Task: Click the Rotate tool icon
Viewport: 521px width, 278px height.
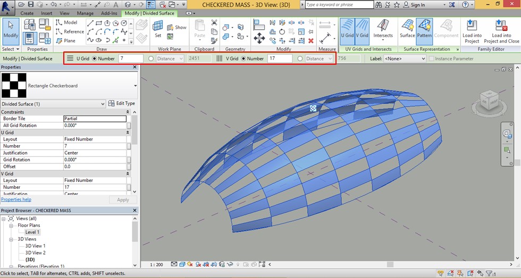Action: 282,32
